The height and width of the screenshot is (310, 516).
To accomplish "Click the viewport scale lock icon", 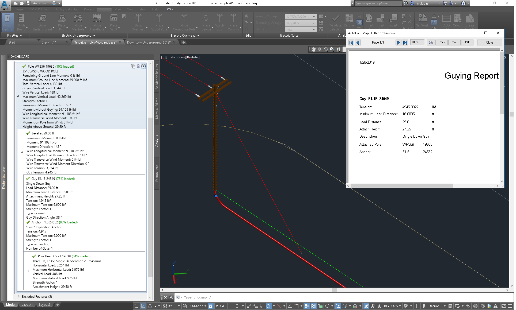I will click(210, 306).
